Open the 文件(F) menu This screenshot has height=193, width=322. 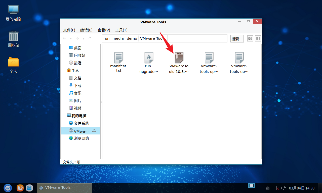tap(69, 30)
